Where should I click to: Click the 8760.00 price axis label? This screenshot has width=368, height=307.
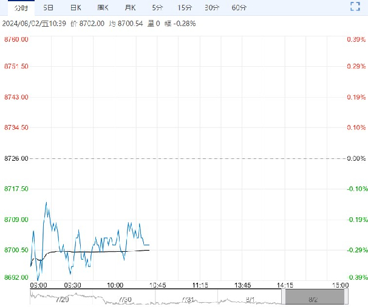[x=16, y=39]
